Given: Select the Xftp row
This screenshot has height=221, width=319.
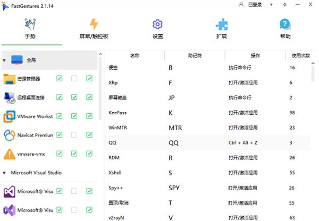Looking at the screenshot, I should pos(207,83).
